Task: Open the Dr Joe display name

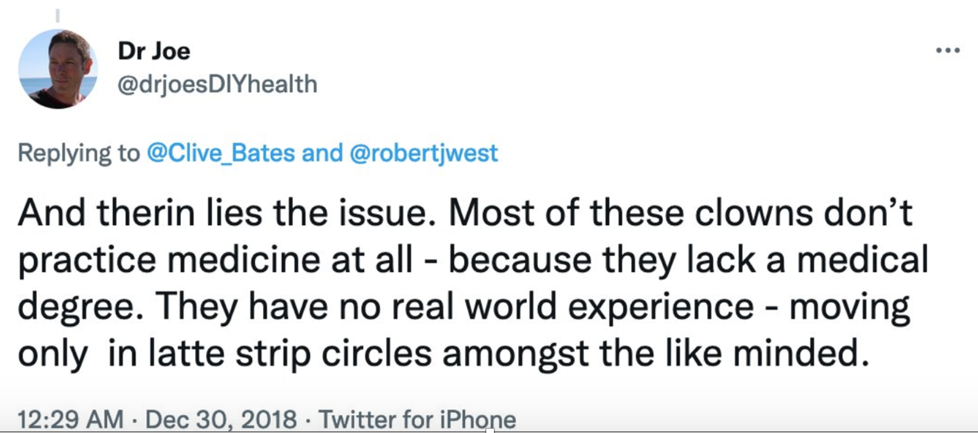Action: [154, 51]
